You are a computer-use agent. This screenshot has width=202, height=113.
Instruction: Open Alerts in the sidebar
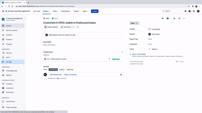(13, 57)
